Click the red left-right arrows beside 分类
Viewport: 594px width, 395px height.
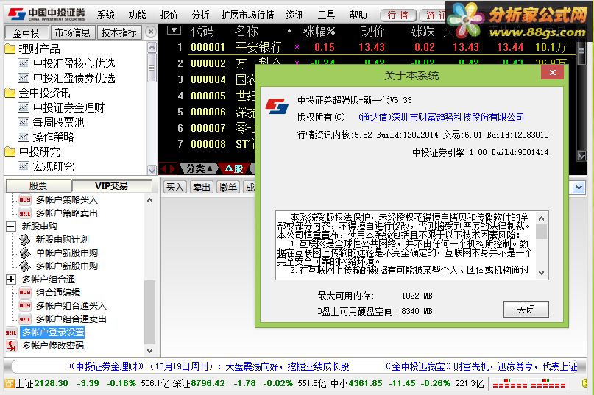pos(168,168)
